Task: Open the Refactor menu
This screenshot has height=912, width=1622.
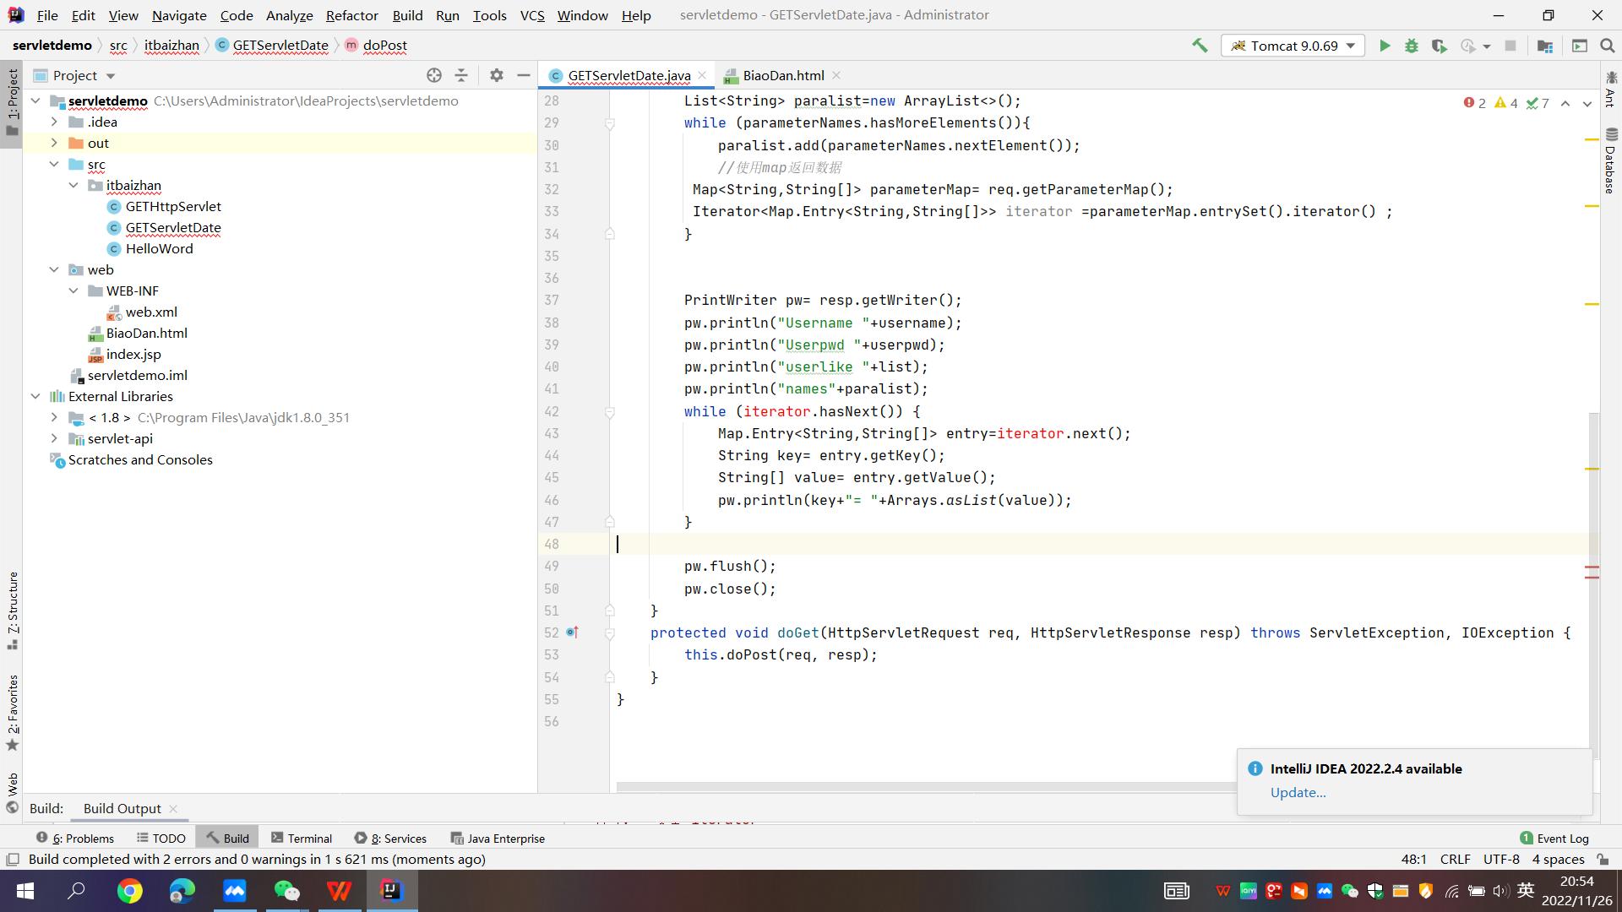Action: click(x=351, y=15)
